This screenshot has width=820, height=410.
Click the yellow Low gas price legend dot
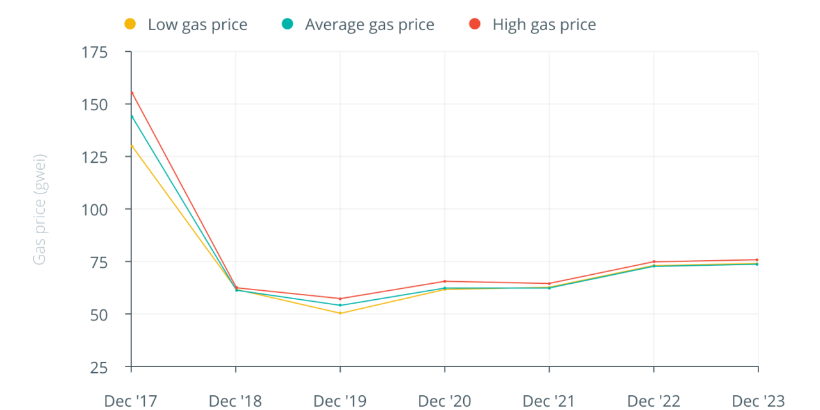(130, 24)
